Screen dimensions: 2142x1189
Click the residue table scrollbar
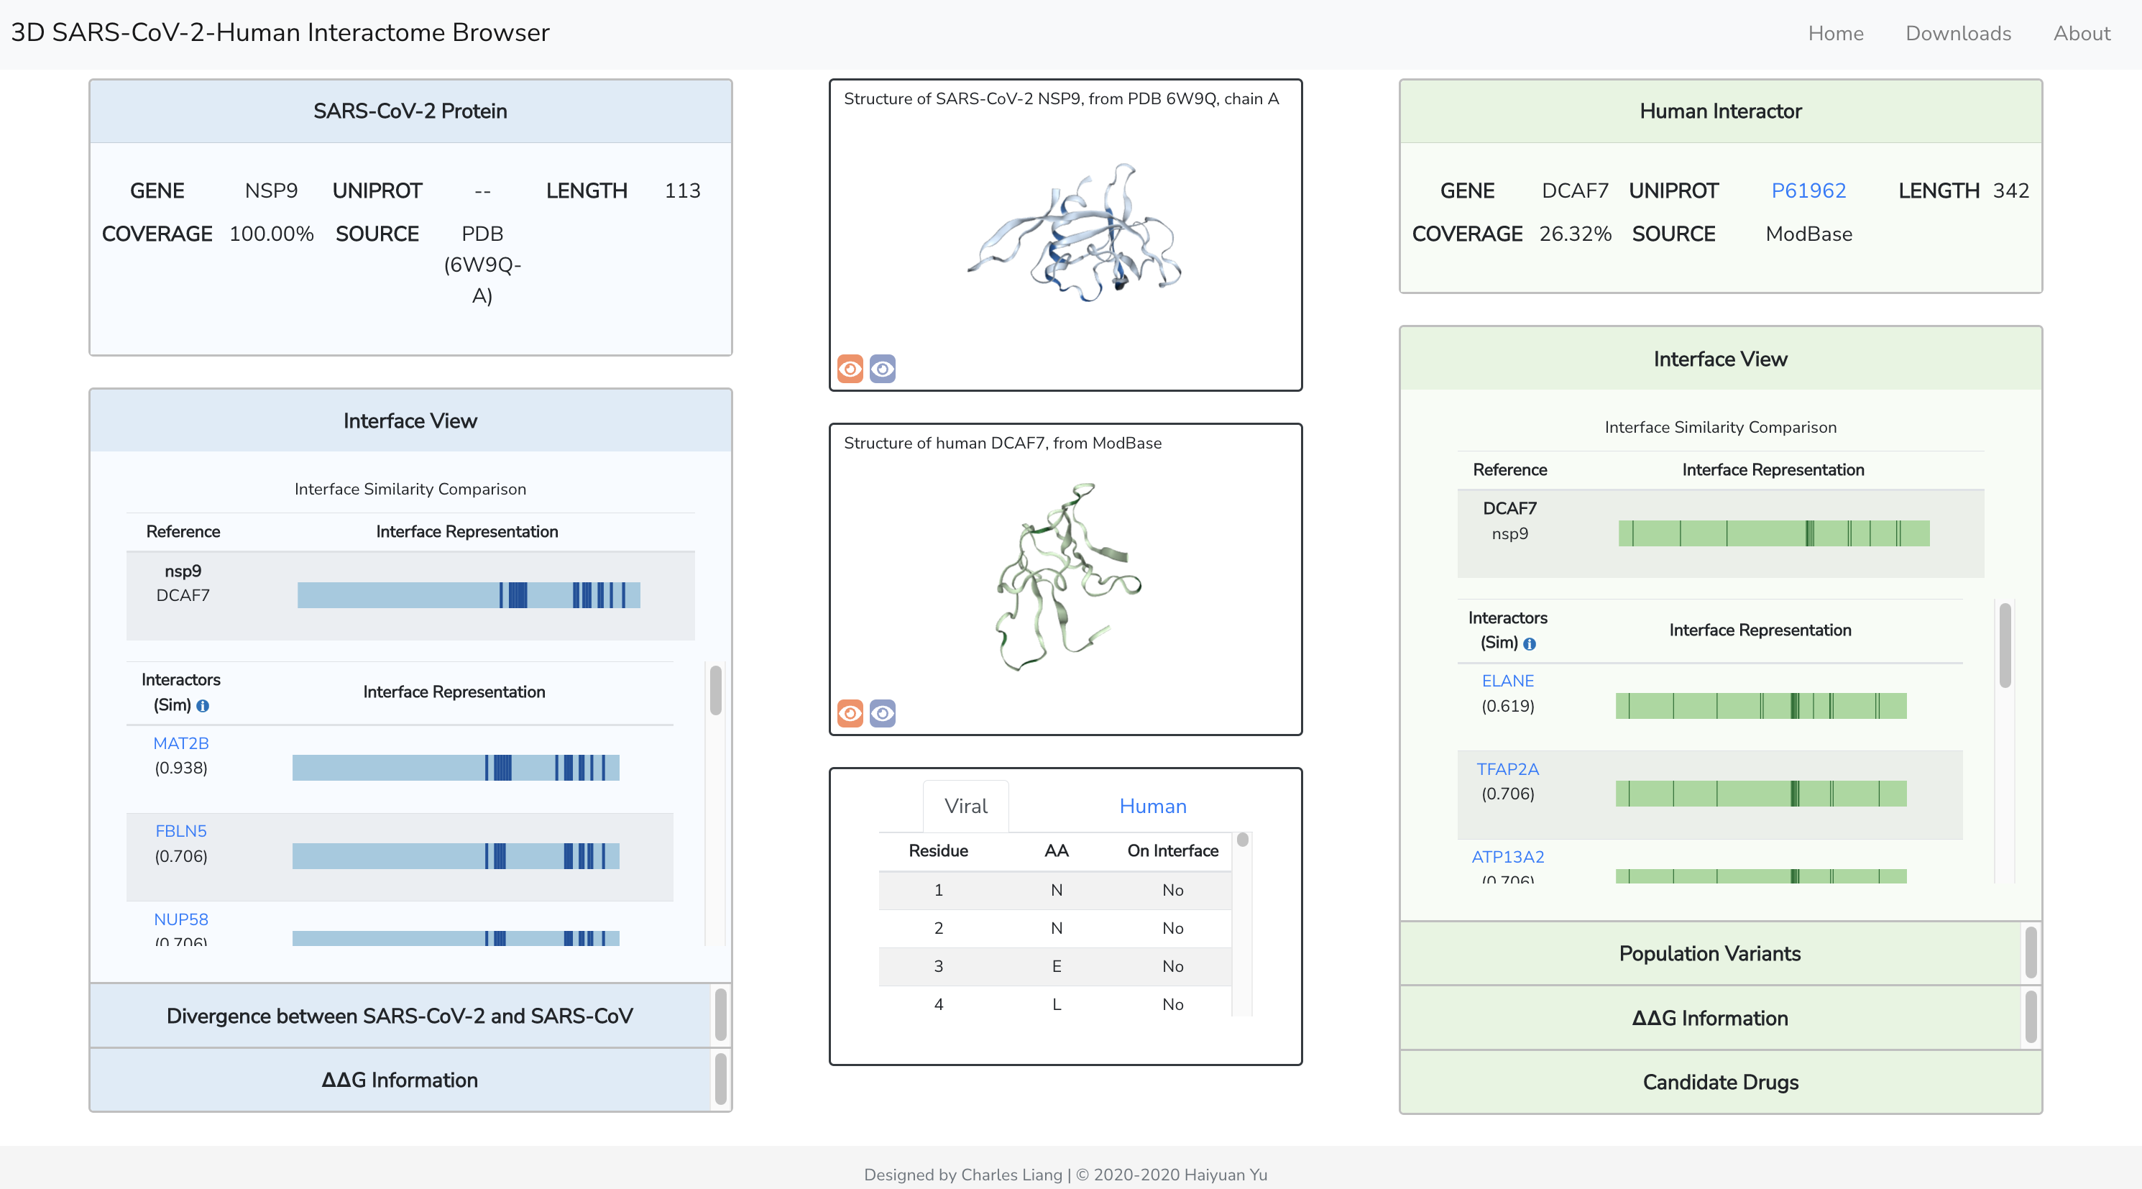pyautogui.click(x=1241, y=840)
